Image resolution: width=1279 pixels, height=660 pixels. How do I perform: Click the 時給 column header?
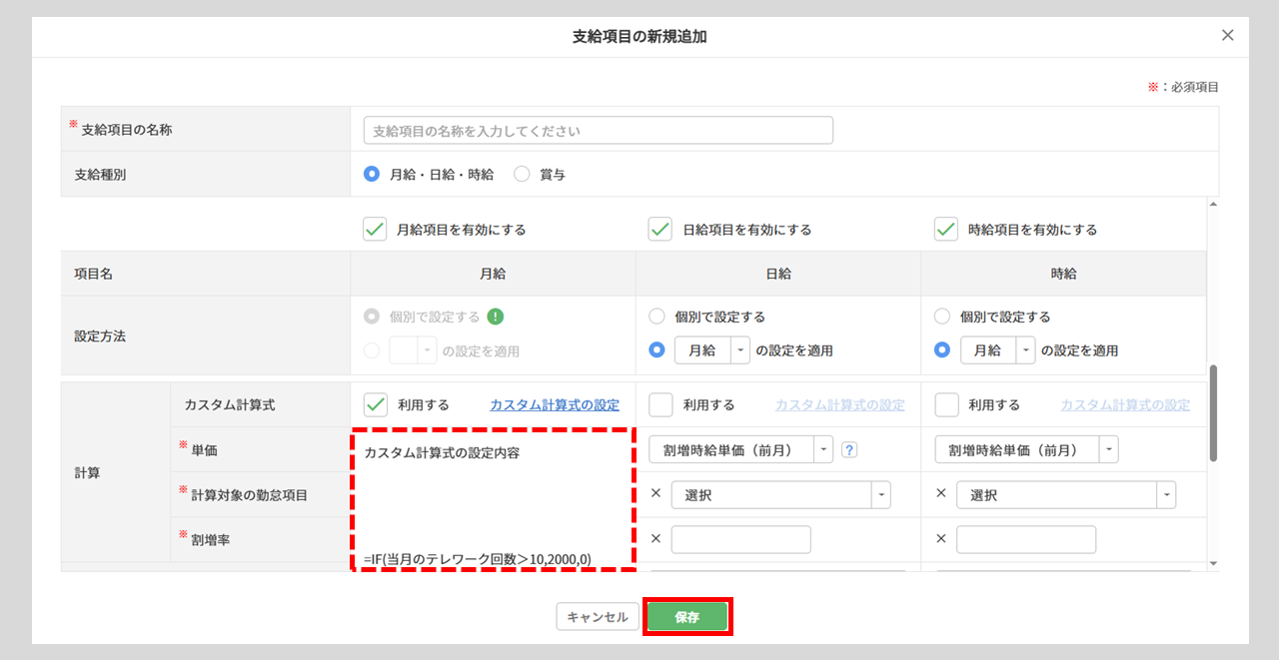click(x=1063, y=273)
